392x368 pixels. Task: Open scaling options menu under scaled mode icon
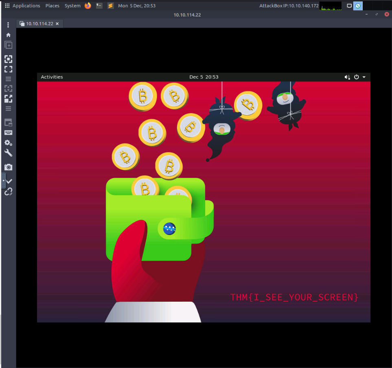pyautogui.click(x=8, y=108)
